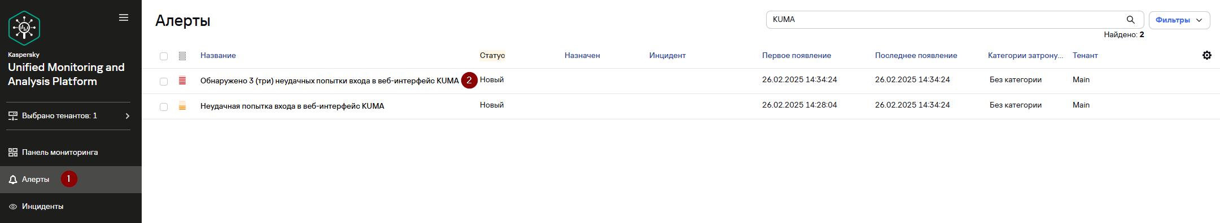
Task: Sort by Категории затронутых column
Action: [1025, 55]
